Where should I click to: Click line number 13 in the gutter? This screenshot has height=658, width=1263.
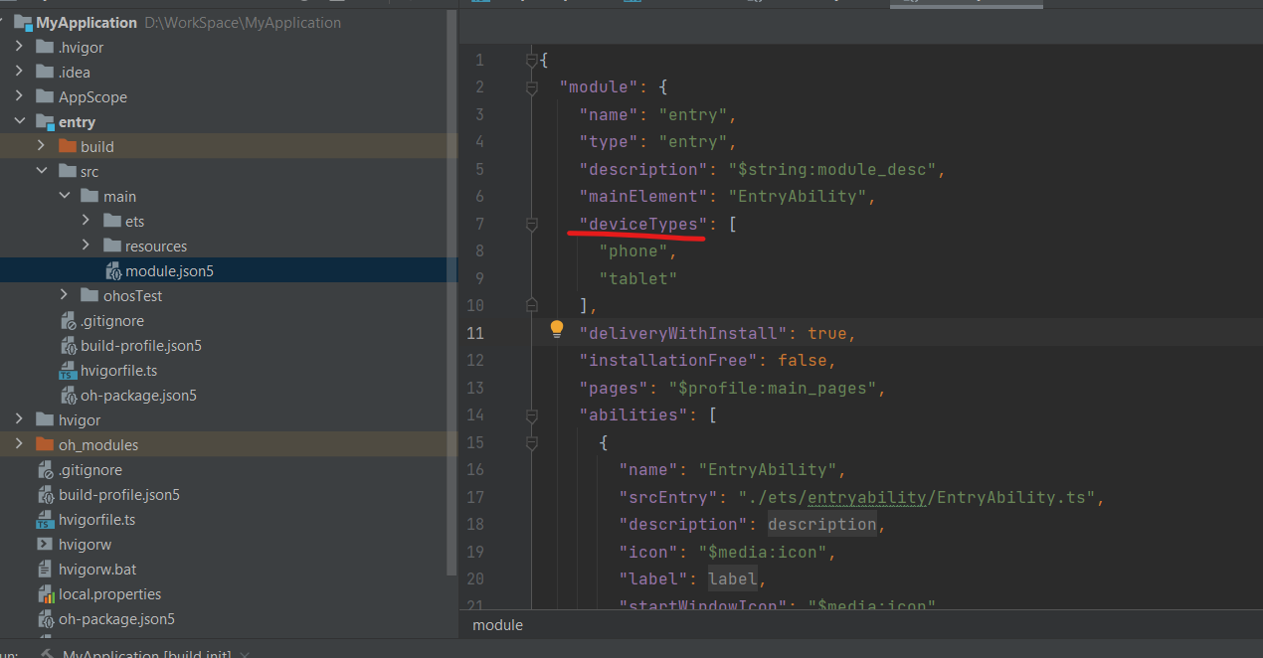[474, 388]
